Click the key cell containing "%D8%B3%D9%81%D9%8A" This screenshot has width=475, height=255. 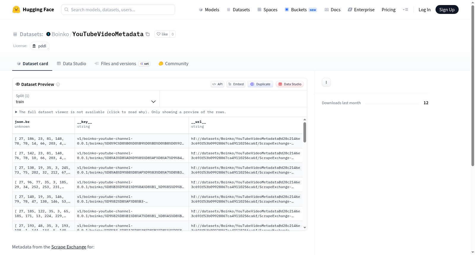[x=132, y=185]
